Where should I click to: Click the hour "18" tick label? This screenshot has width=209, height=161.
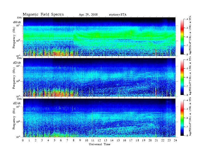pyautogui.click(x=137, y=140)
